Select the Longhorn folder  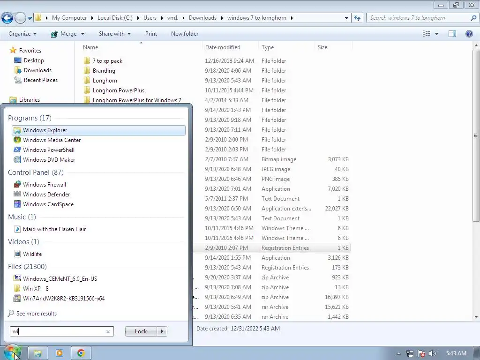[x=105, y=81]
